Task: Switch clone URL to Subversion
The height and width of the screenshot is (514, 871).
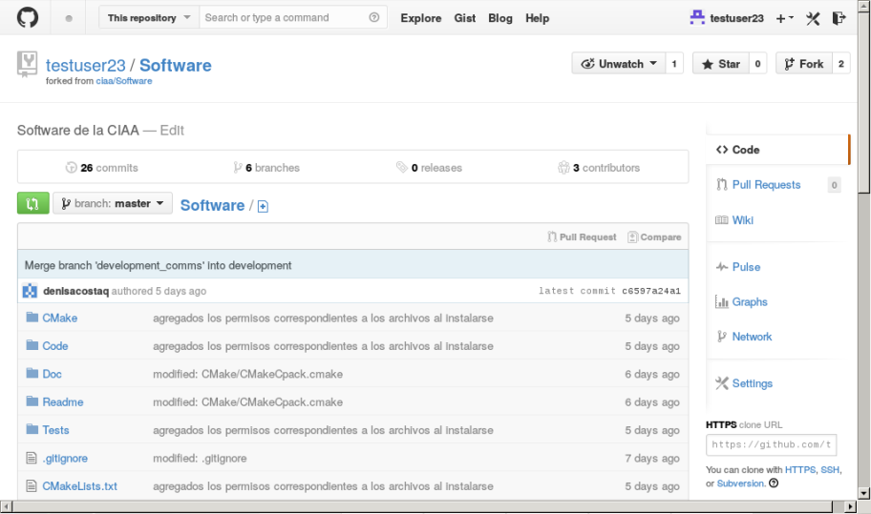Action: pyautogui.click(x=741, y=483)
